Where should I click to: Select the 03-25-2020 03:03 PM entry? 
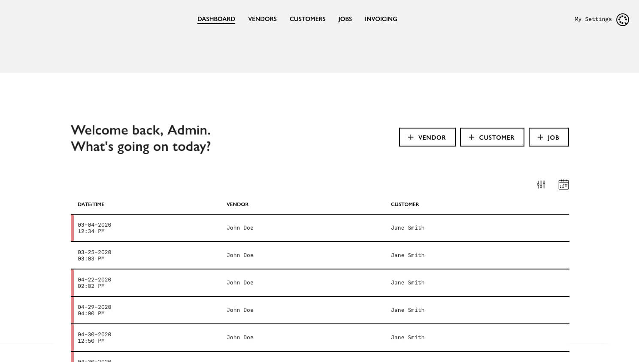tap(320, 255)
